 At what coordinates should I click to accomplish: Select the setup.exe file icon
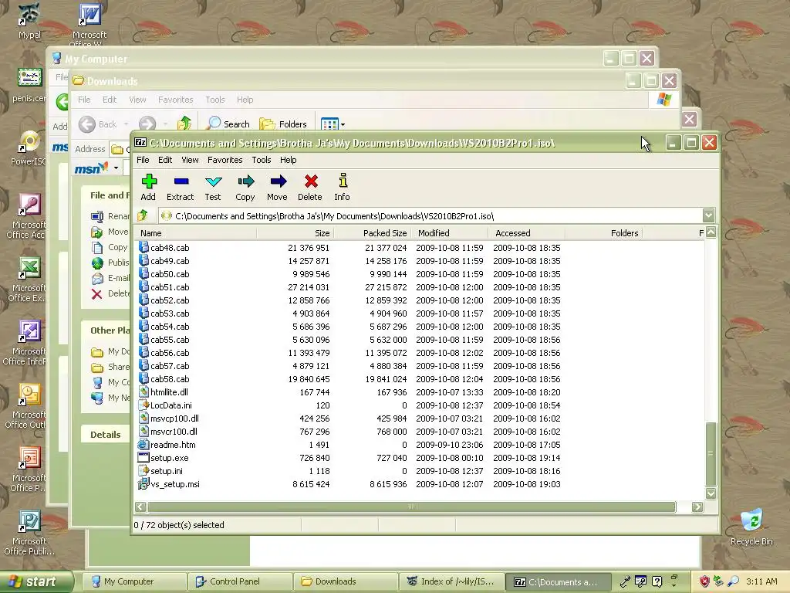[x=143, y=457]
